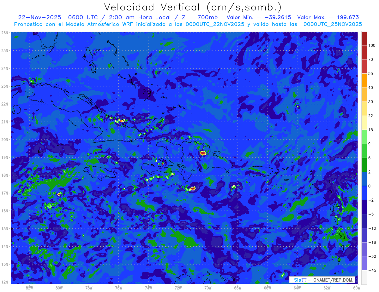Select the dark red colorbar segment above 100
Image resolution: width=379 pixels, height=292 pixels.
364,38
